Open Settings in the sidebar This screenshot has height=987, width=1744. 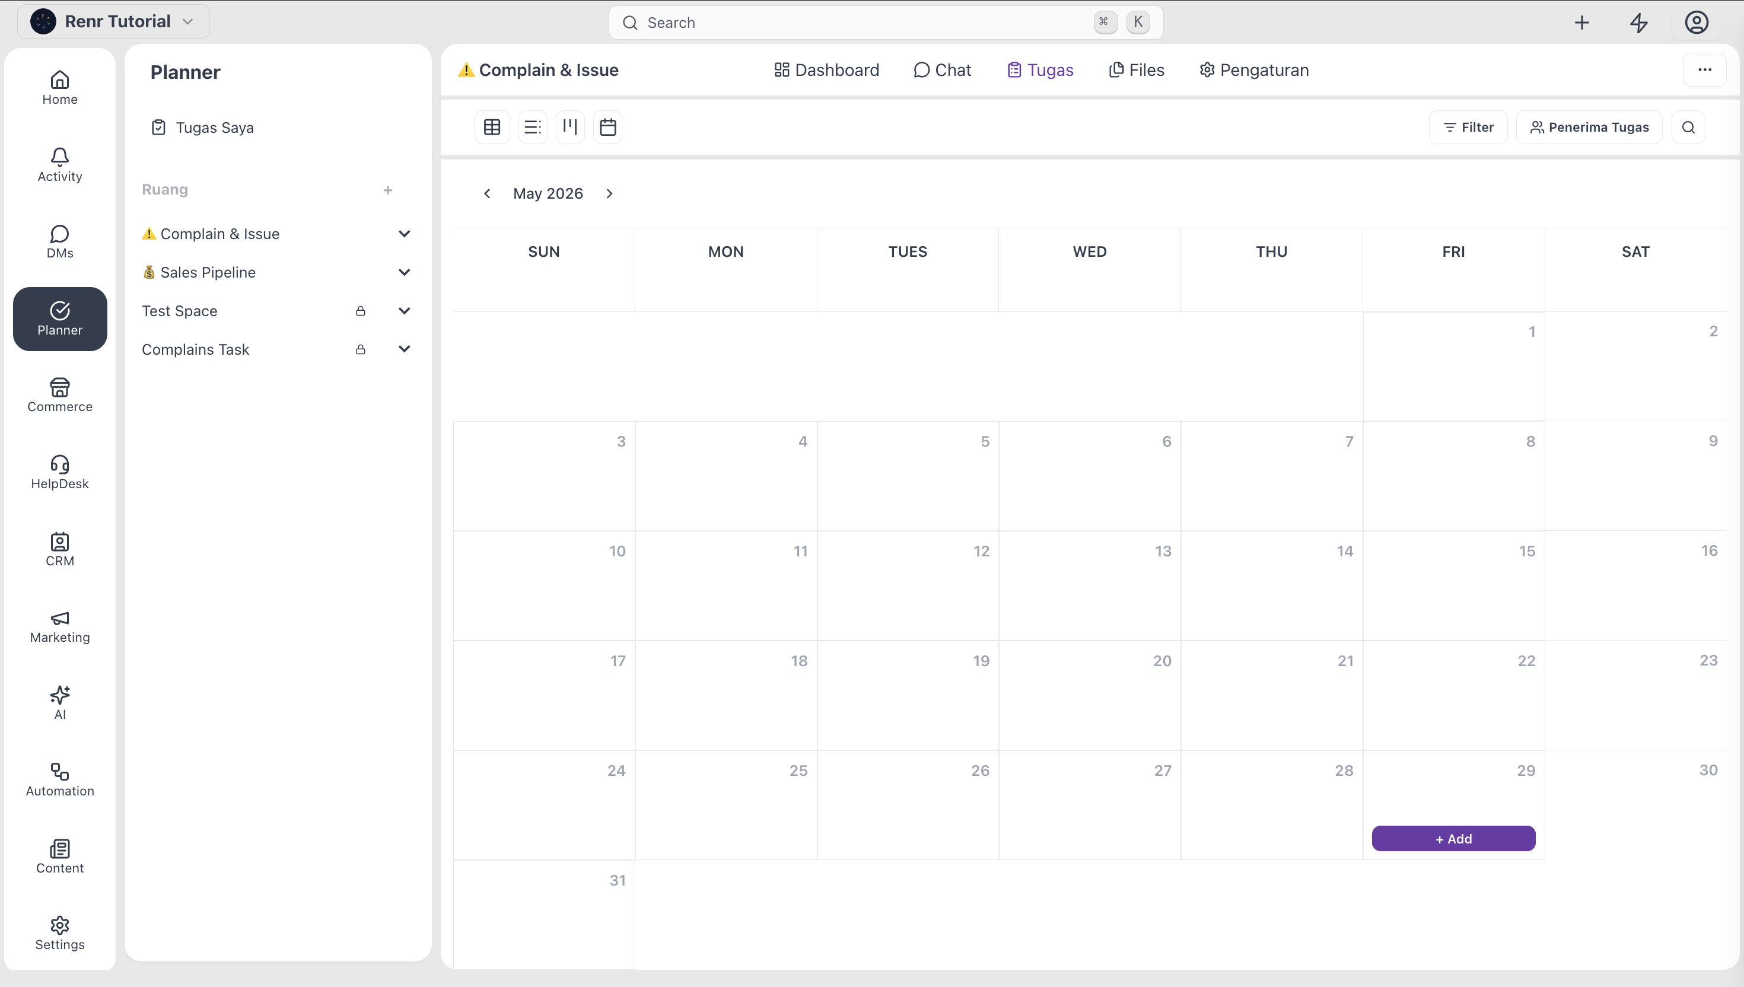60,934
